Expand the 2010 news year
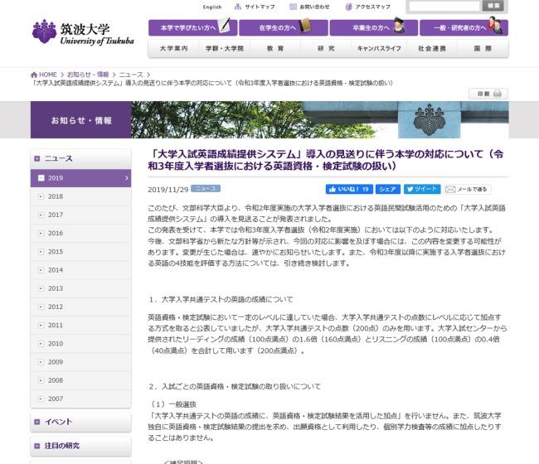The image size is (539, 464). click(80, 344)
